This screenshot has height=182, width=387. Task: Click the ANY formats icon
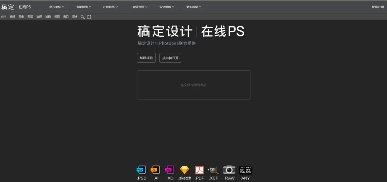click(x=245, y=170)
